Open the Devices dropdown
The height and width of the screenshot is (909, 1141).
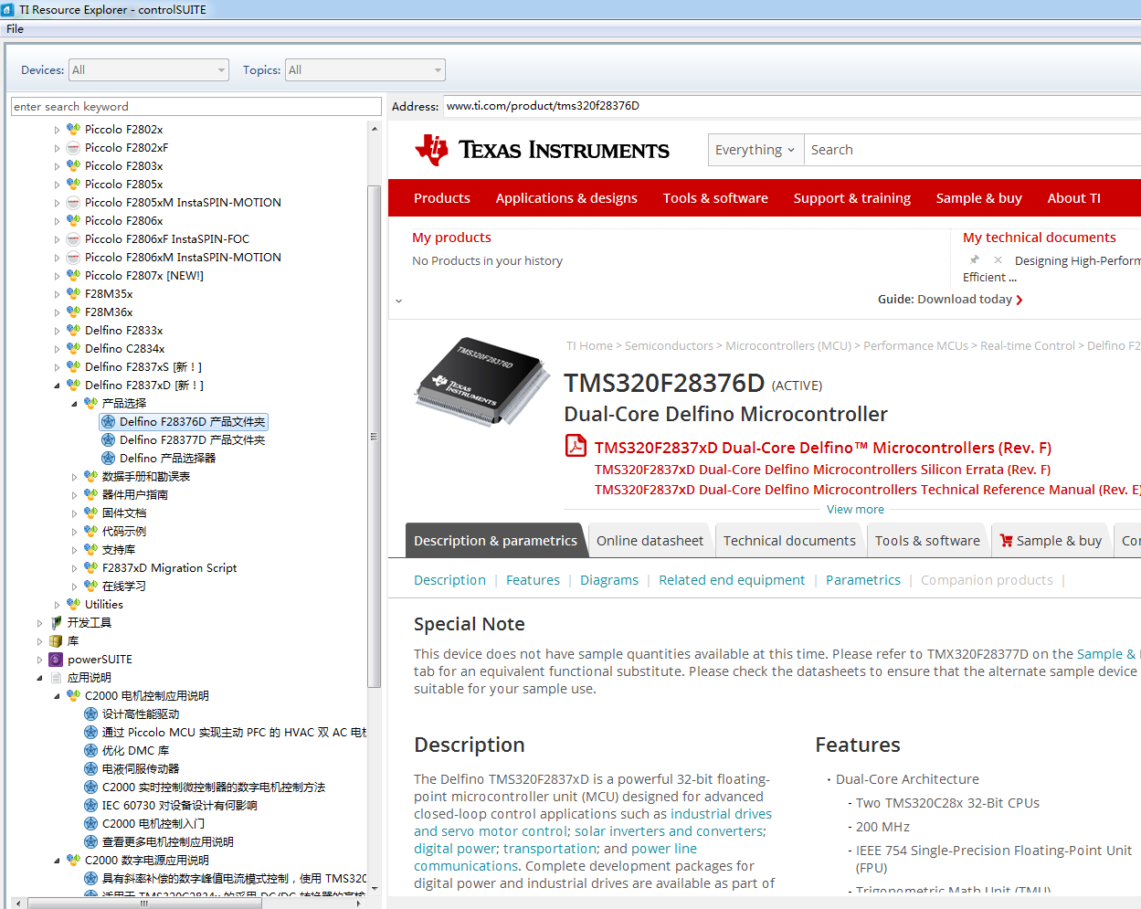point(148,70)
